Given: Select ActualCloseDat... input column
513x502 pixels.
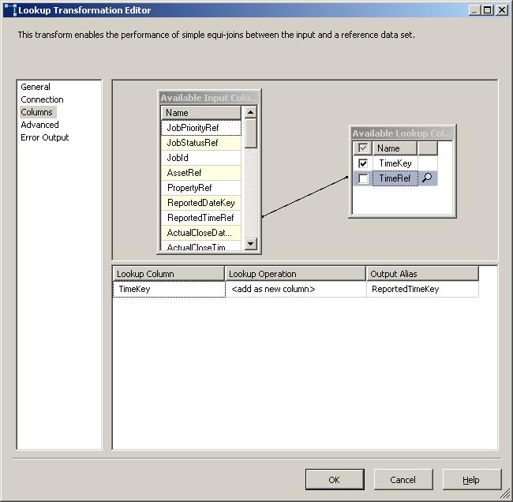Looking at the screenshot, I should pyautogui.click(x=201, y=233).
